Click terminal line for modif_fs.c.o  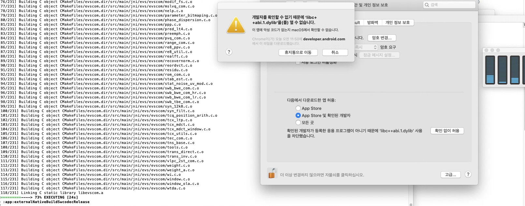click(x=96, y=2)
